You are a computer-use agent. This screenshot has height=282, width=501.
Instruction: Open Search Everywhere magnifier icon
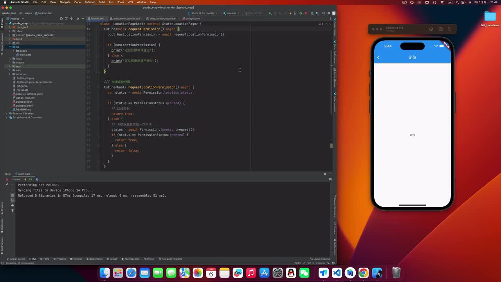[323, 13]
